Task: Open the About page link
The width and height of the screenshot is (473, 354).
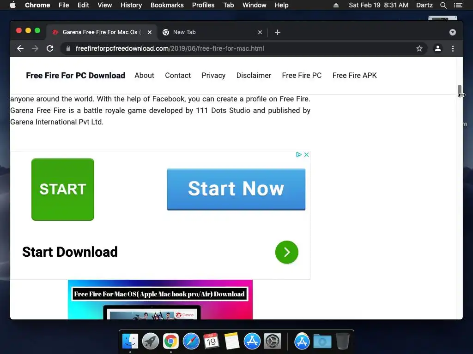Action: pos(144,76)
